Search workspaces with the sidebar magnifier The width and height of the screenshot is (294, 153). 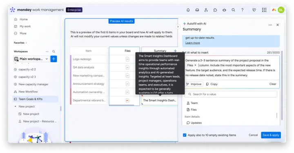(x=53, y=52)
